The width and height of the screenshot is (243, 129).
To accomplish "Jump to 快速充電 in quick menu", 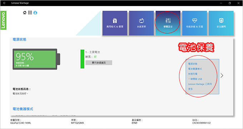I will (193, 74).
